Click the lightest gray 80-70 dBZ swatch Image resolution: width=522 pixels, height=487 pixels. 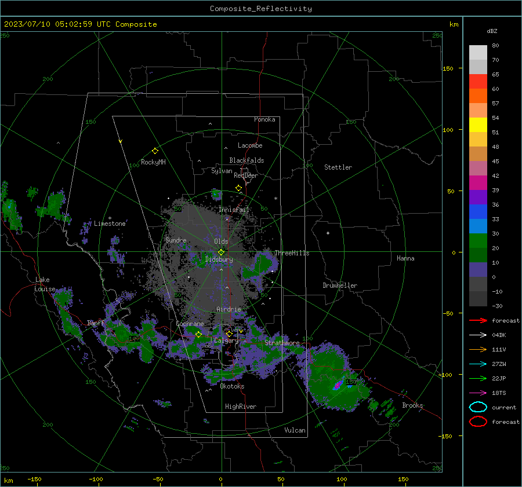click(478, 53)
